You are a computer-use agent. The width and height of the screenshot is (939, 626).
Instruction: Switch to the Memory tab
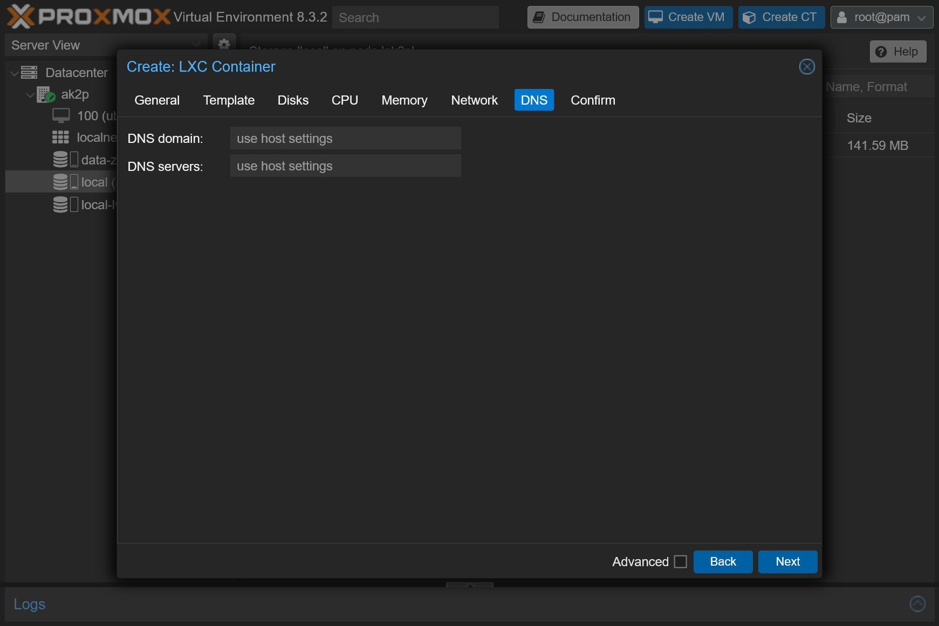(404, 100)
